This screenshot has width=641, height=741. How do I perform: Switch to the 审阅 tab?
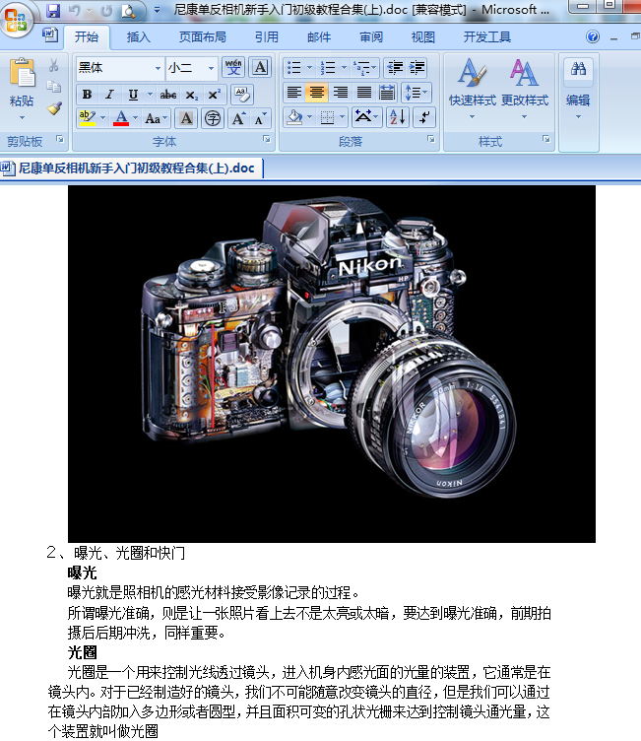[x=371, y=37]
